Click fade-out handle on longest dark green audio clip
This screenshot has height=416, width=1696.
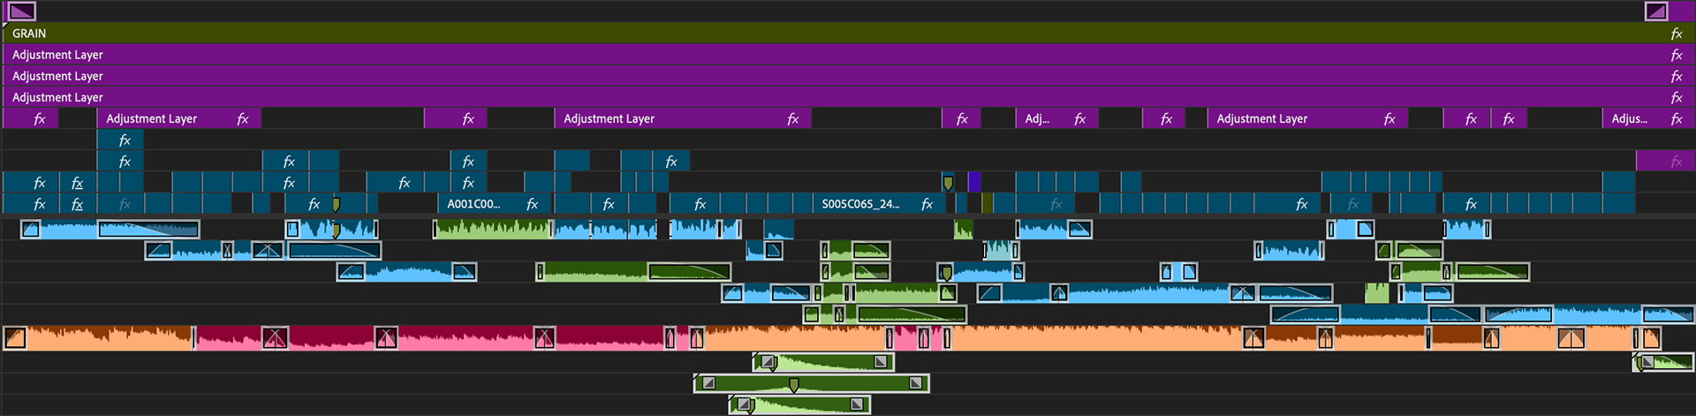click(x=915, y=383)
